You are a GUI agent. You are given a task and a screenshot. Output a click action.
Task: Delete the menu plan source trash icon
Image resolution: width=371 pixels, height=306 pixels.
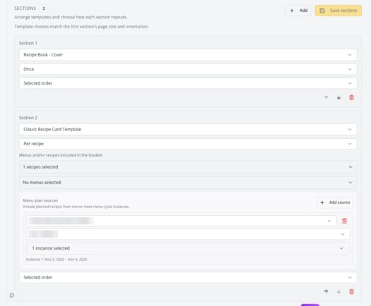pos(345,221)
